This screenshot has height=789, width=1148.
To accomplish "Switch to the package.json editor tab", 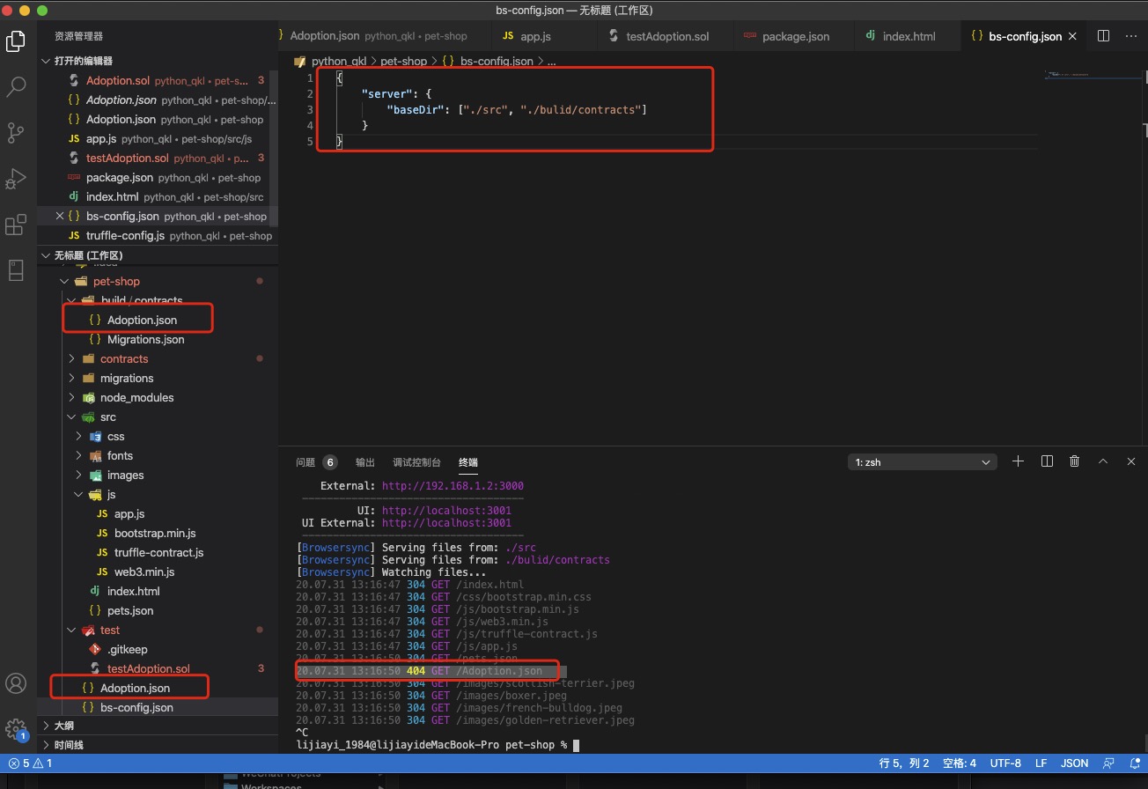I will [x=795, y=36].
